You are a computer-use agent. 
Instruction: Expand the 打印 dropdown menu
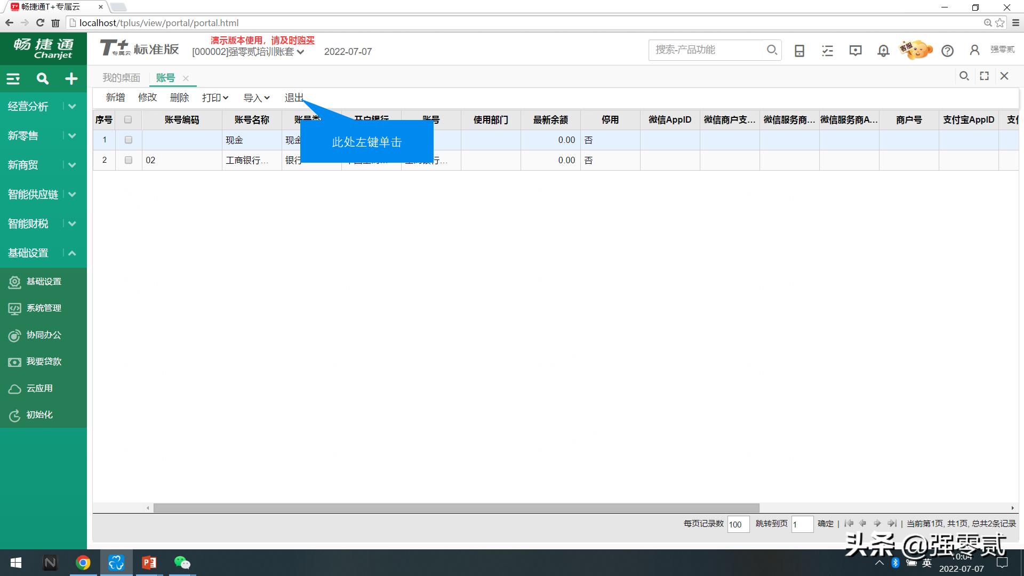pos(214,98)
